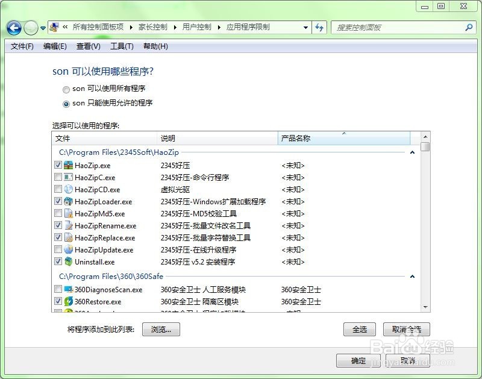Click the HaoZipCD.exe disc icon
Image resolution: width=482 pixels, height=379 pixels.
coord(68,189)
